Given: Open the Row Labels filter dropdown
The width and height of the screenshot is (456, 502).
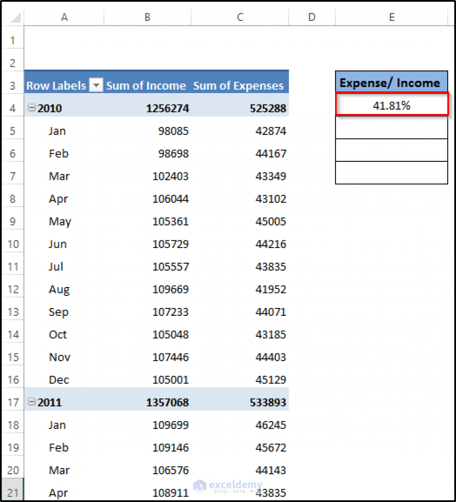Looking at the screenshot, I should click(x=96, y=86).
